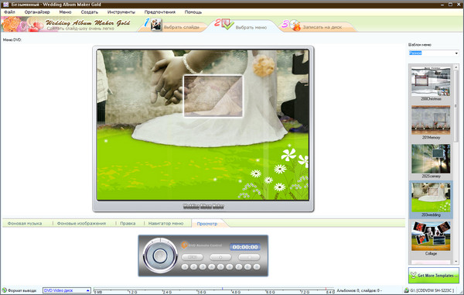Click the leftmost pill button on the remote
This screenshot has height=295, width=464.
pyautogui.click(x=193, y=257)
